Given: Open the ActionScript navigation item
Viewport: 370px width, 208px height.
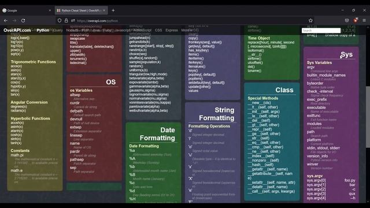Looking at the screenshot, I should pyautogui.click(x=142, y=30).
